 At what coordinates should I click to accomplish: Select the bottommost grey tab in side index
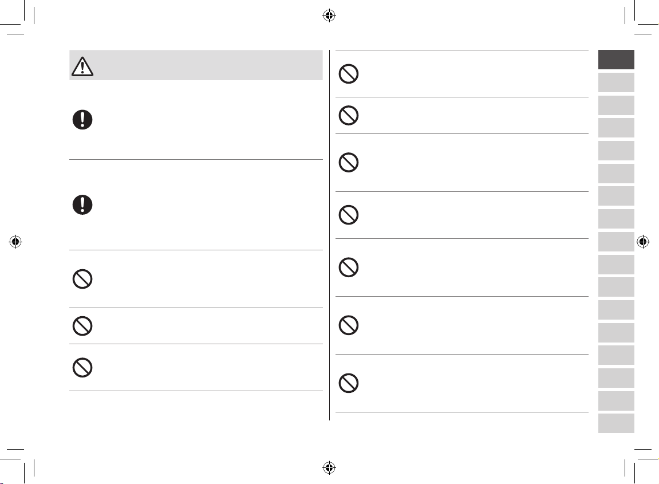[616, 423]
